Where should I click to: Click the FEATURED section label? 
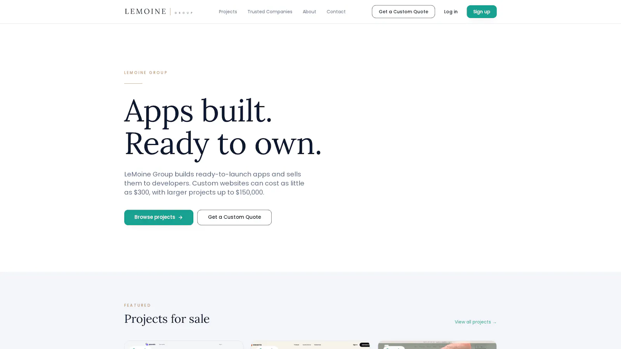(x=137, y=306)
